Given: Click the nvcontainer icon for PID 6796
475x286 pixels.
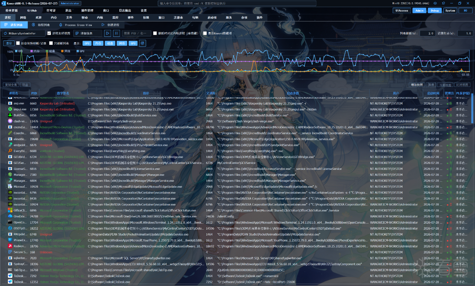Looking at the screenshot, I should tap(10, 192).
